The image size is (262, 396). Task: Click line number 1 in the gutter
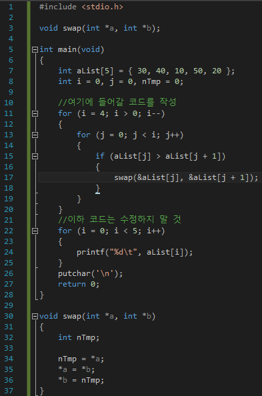(11, 7)
